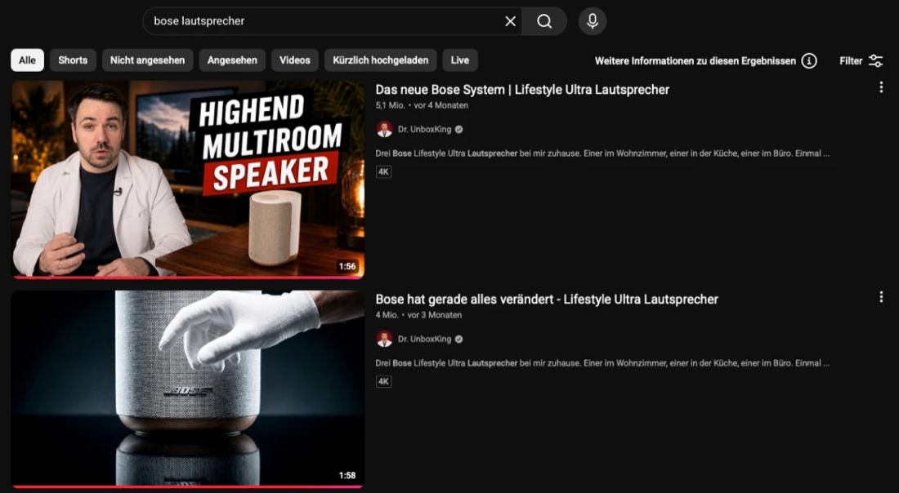Open info icon beside Weitere Informationen

(809, 60)
